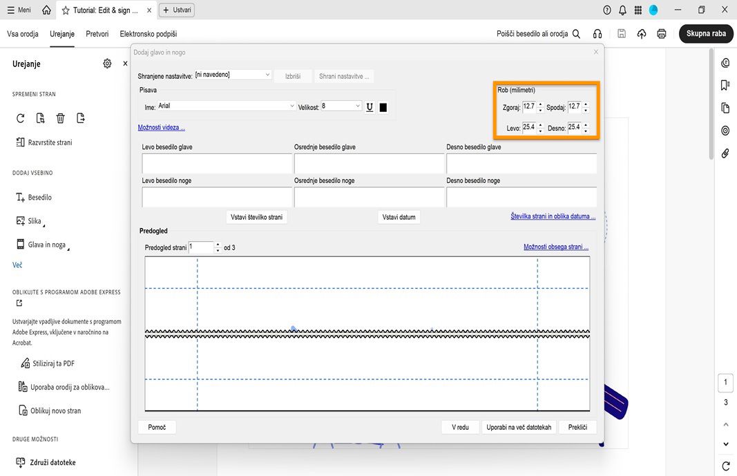Click the Več link

tap(17, 265)
